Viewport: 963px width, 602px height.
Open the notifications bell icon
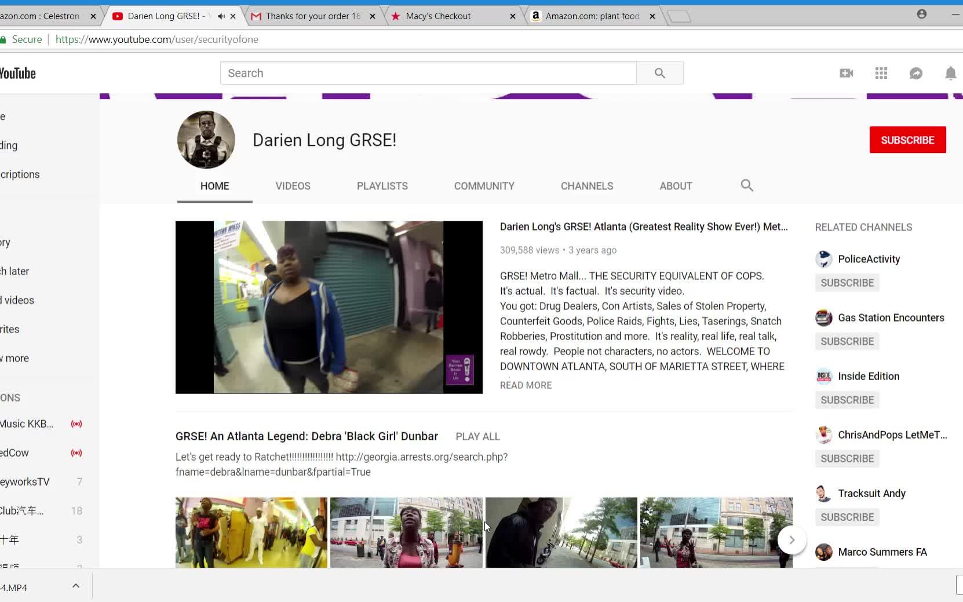click(950, 73)
